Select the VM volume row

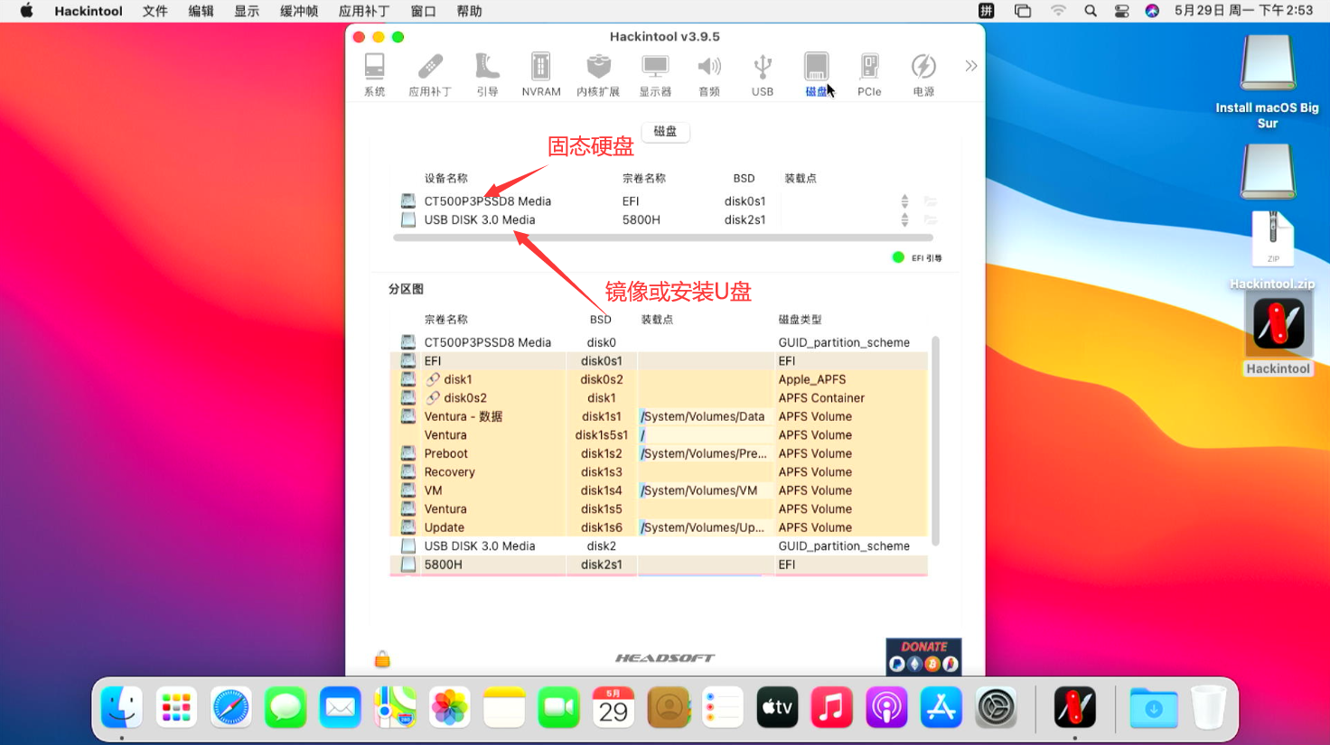659,490
